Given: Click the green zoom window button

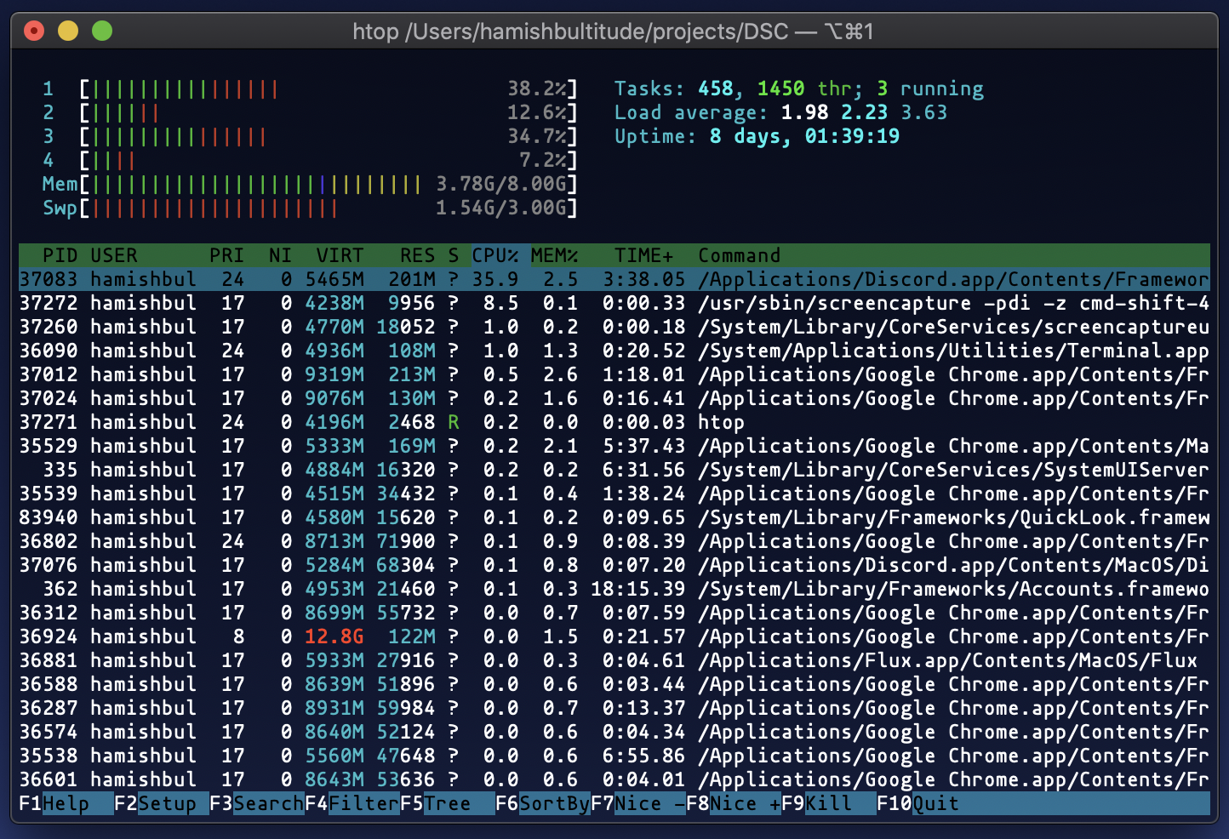Looking at the screenshot, I should pyautogui.click(x=102, y=31).
